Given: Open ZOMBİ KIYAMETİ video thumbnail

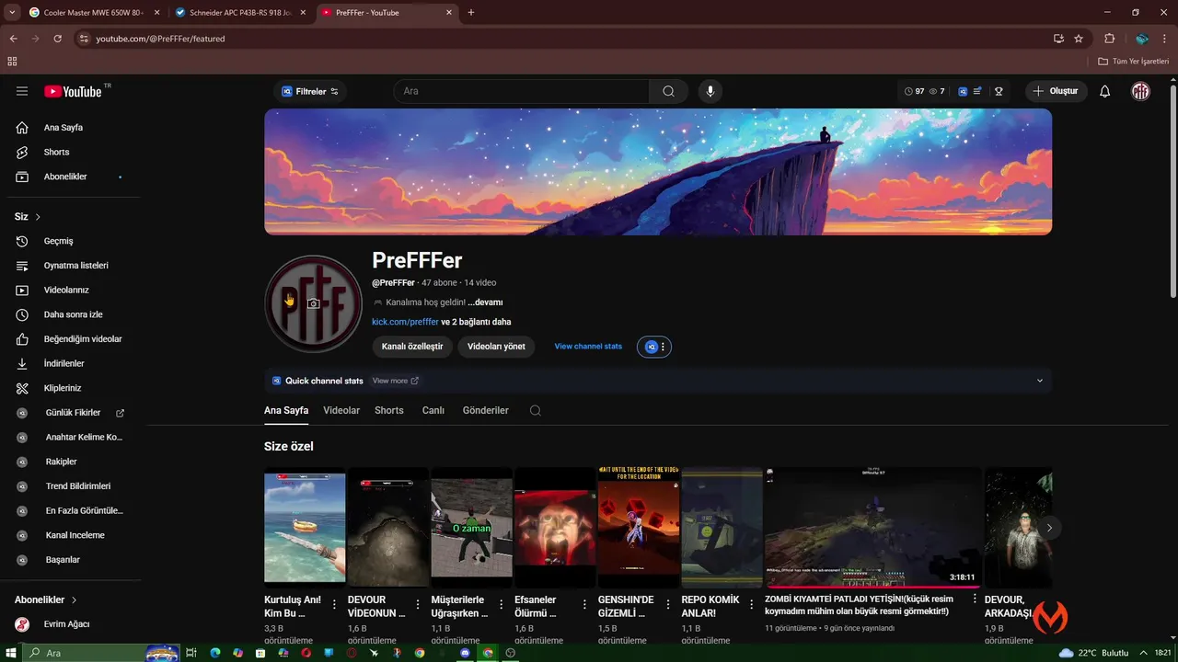Looking at the screenshot, I should pos(872,528).
